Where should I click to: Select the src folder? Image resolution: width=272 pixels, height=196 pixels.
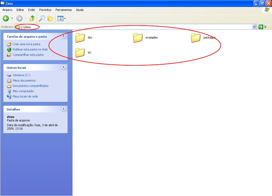tap(80, 53)
